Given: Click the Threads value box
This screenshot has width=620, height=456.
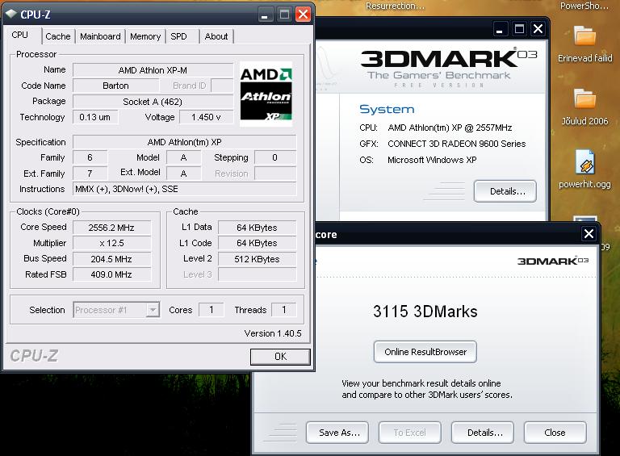Looking at the screenshot, I should tap(284, 310).
